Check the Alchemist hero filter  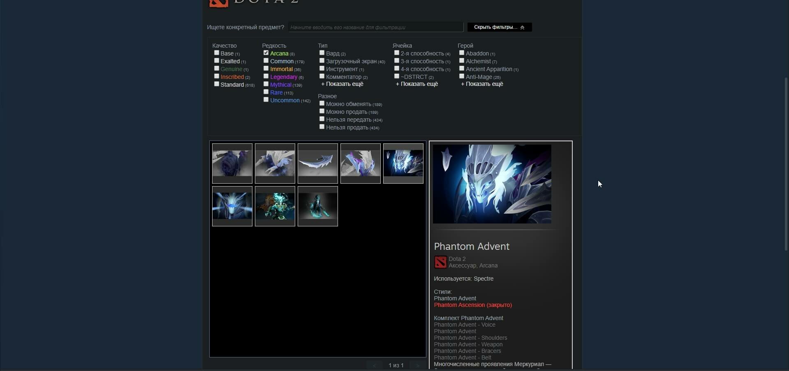(462, 61)
